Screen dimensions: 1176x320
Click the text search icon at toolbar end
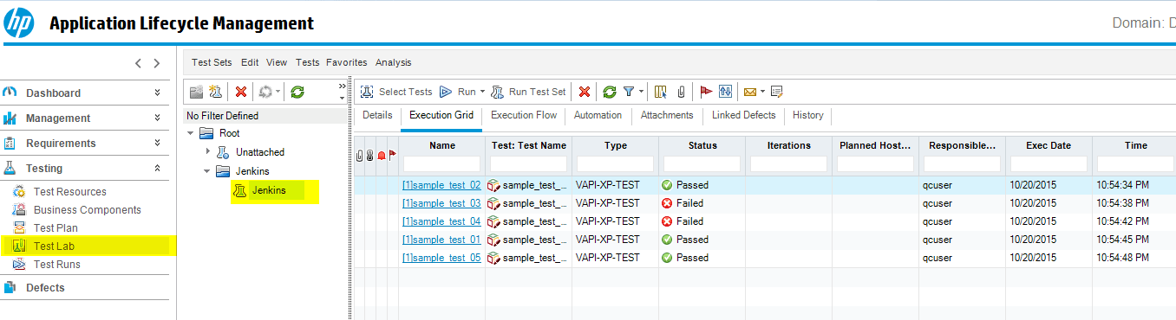click(x=777, y=91)
